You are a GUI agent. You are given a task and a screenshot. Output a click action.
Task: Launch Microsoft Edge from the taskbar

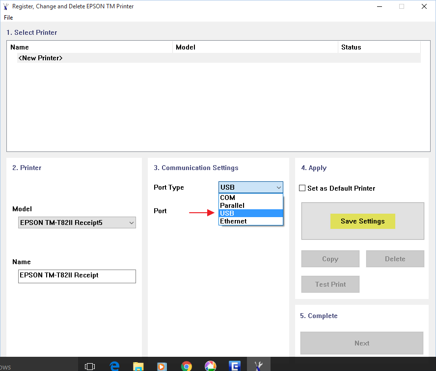coord(115,366)
